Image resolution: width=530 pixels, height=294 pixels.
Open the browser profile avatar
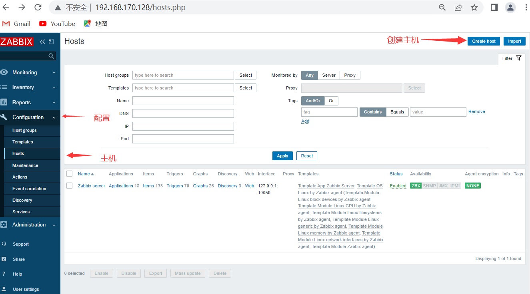tap(510, 8)
